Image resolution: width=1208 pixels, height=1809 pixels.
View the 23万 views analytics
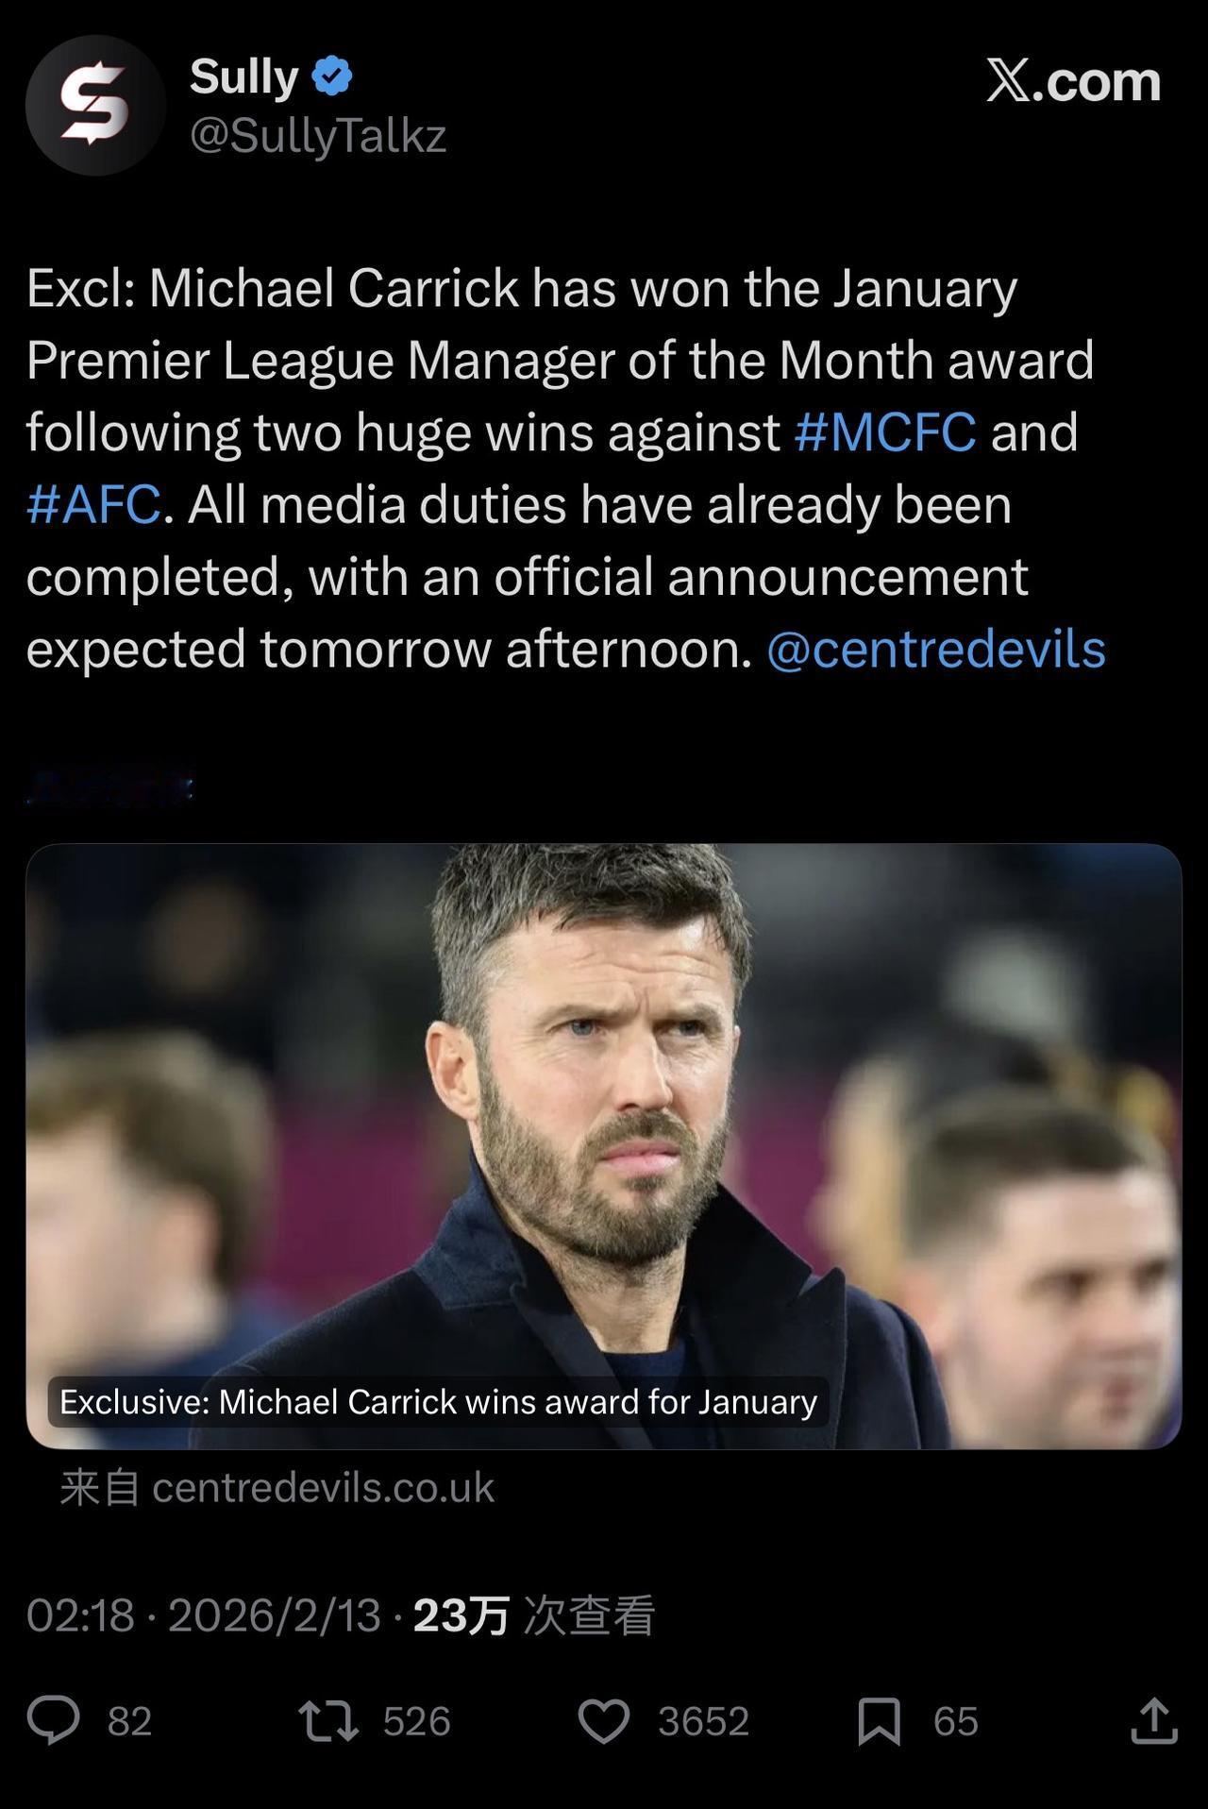point(533,1615)
